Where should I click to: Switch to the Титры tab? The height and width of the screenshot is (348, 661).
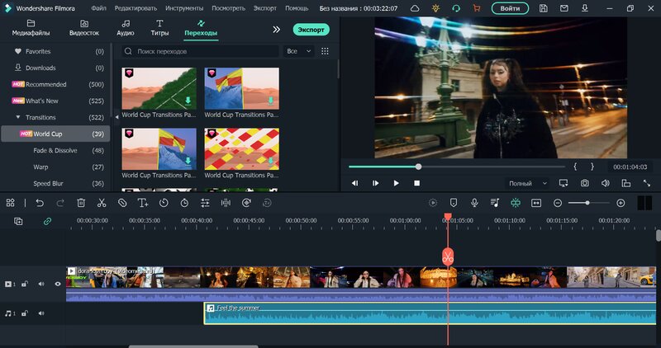pyautogui.click(x=159, y=28)
